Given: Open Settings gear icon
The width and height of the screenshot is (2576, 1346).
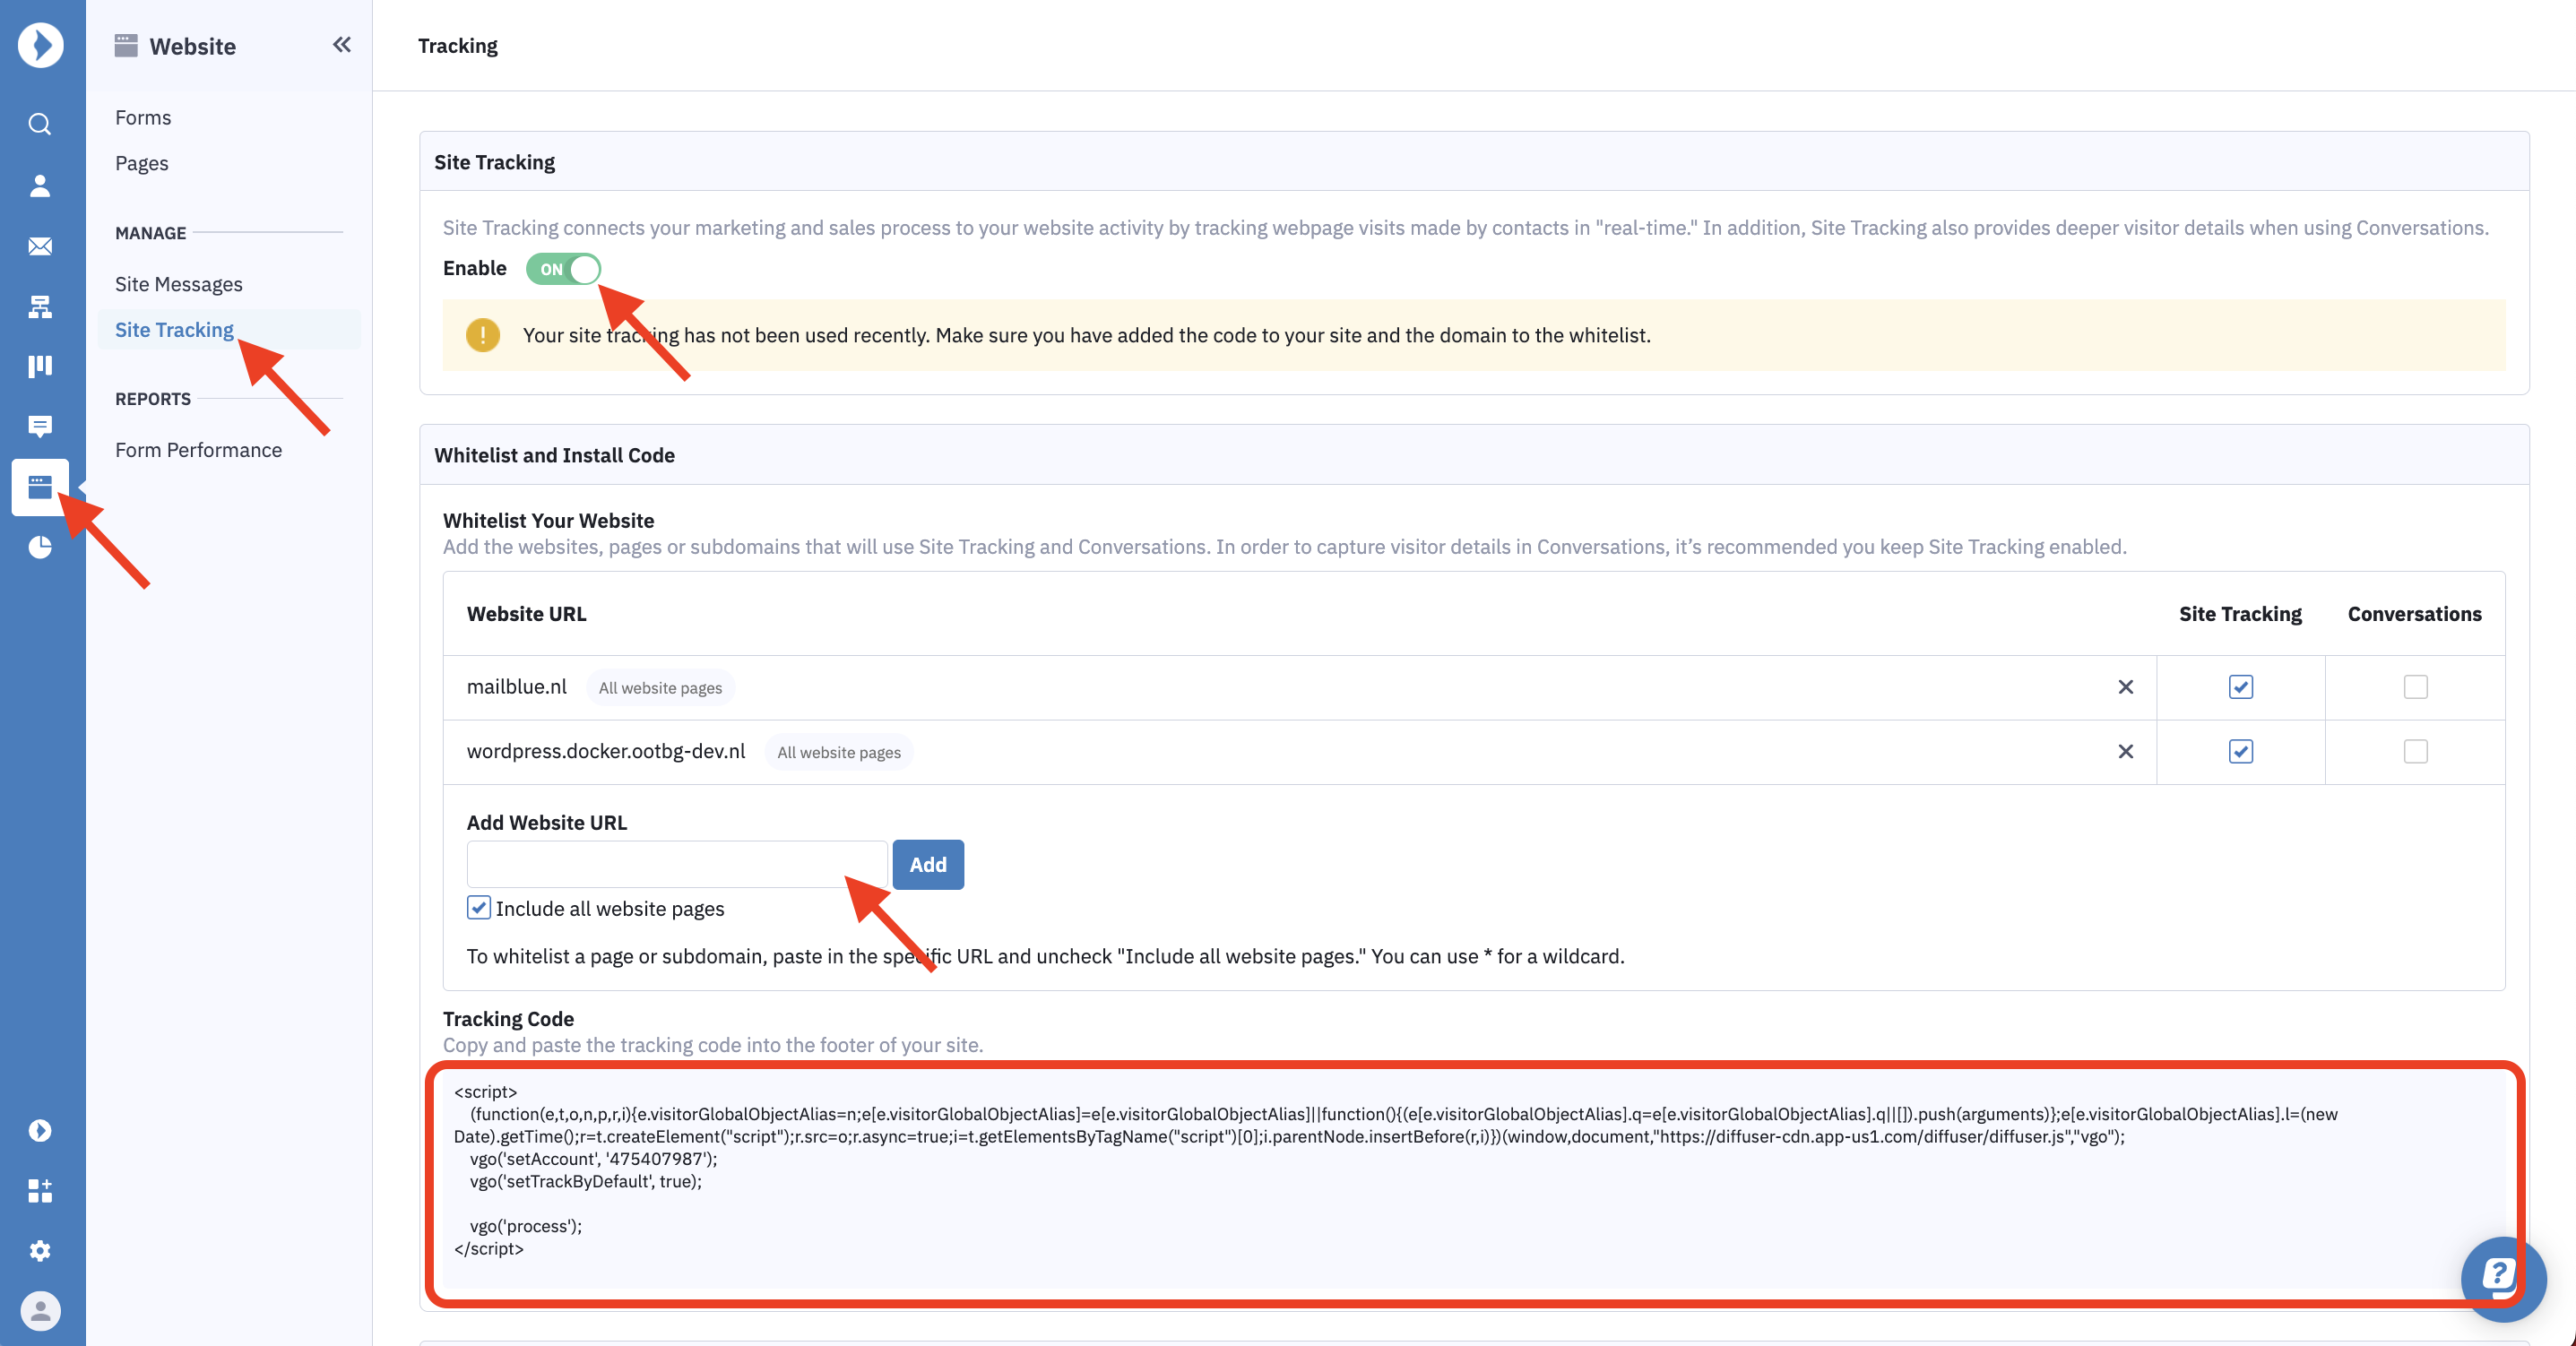Looking at the screenshot, I should pyautogui.click(x=40, y=1250).
